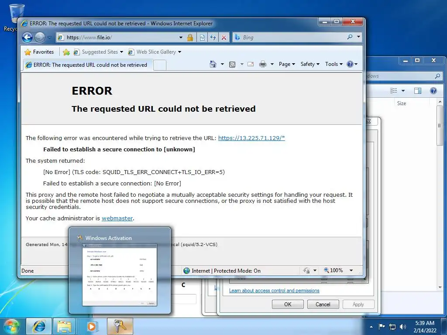Go back with the IE Back arrow
The image size is (447, 335).
point(28,38)
